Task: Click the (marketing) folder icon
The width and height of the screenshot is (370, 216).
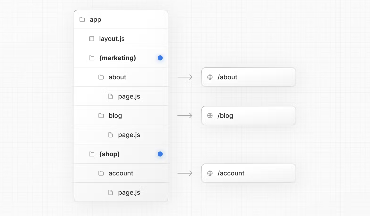Action: click(x=92, y=58)
